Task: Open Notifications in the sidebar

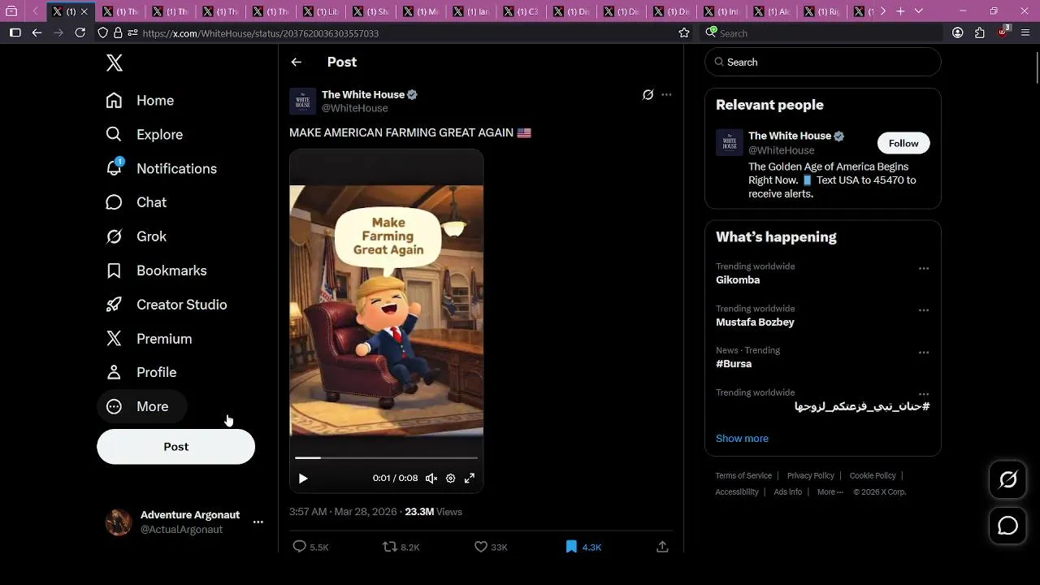Action: [x=162, y=169]
